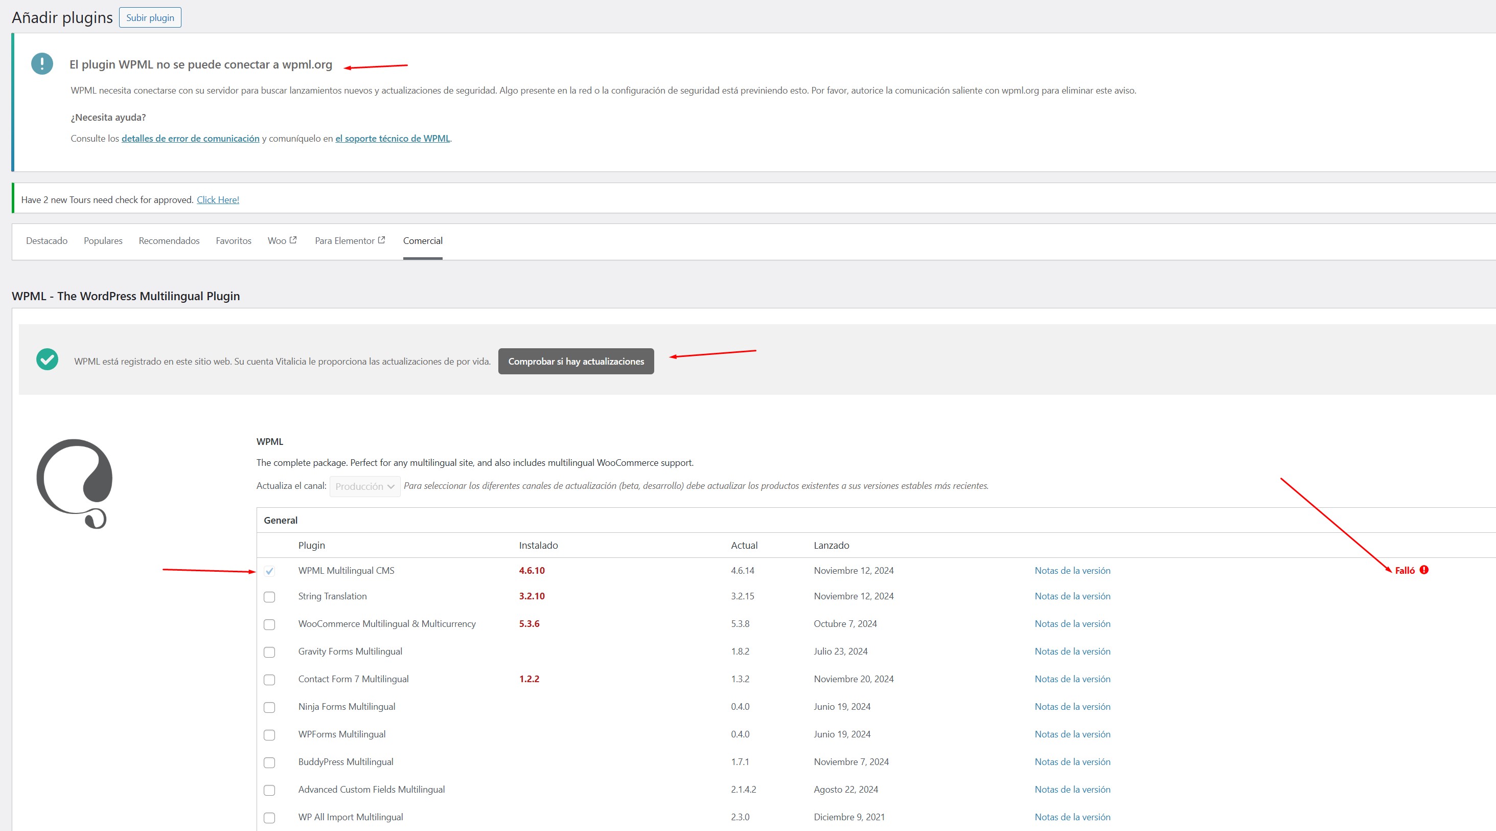Click Para Elementor external link icon
The image size is (1496, 831).
pos(382,240)
